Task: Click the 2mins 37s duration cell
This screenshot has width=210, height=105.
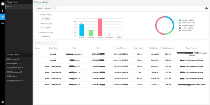Action: click(155, 60)
